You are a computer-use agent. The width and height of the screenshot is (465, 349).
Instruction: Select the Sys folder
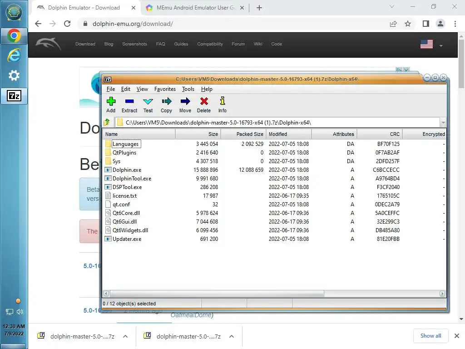coord(116,161)
